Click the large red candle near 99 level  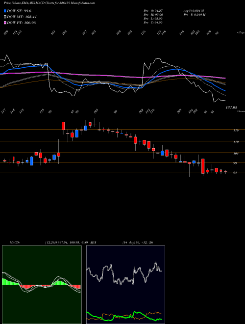point(203,166)
